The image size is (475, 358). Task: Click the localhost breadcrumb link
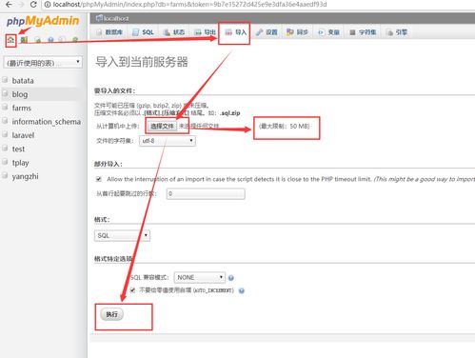[x=116, y=18]
